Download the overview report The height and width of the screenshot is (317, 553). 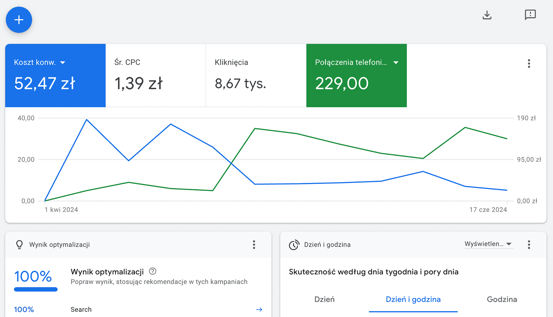[487, 15]
